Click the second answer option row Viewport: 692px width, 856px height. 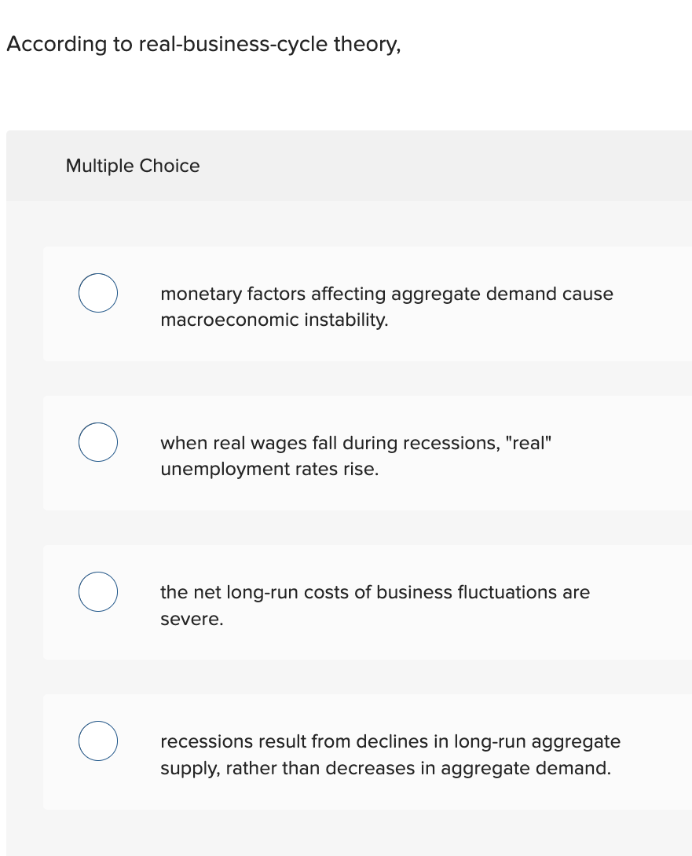point(353,453)
